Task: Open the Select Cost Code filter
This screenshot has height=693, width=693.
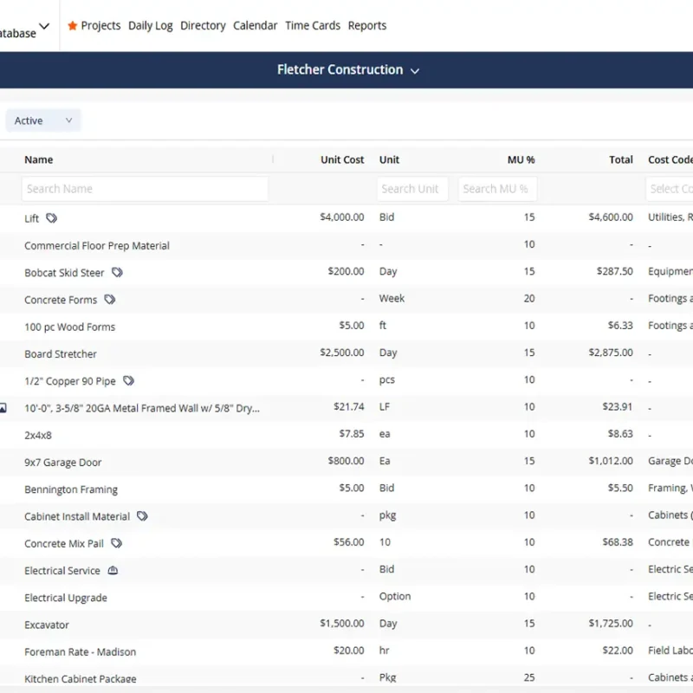Action: click(x=669, y=189)
